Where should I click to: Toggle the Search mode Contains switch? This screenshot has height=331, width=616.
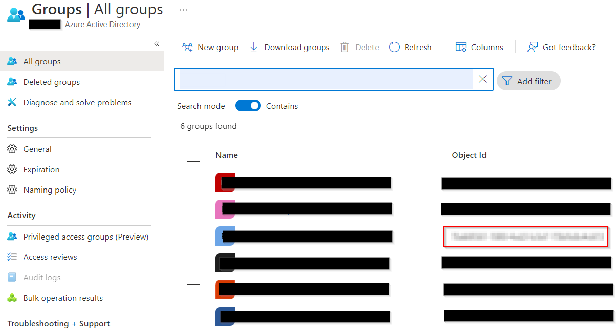tap(248, 106)
